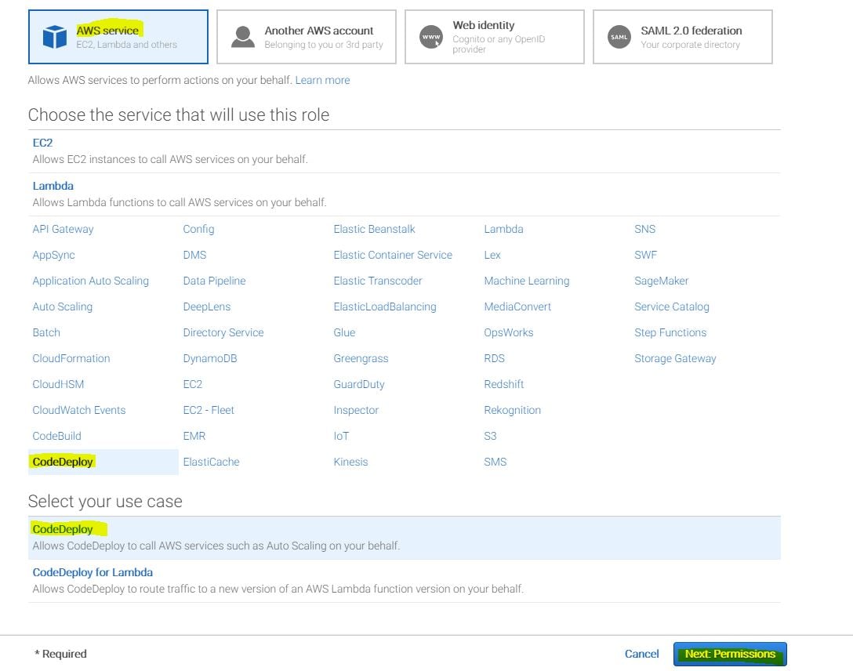Select EC2 as the top service option
Screen dimensions: 853x671
tap(42, 143)
